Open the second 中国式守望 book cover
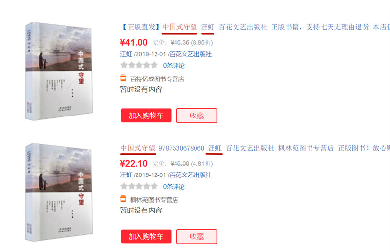This screenshot has width=390, height=252. pyautogui.click(x=58, y=192)
